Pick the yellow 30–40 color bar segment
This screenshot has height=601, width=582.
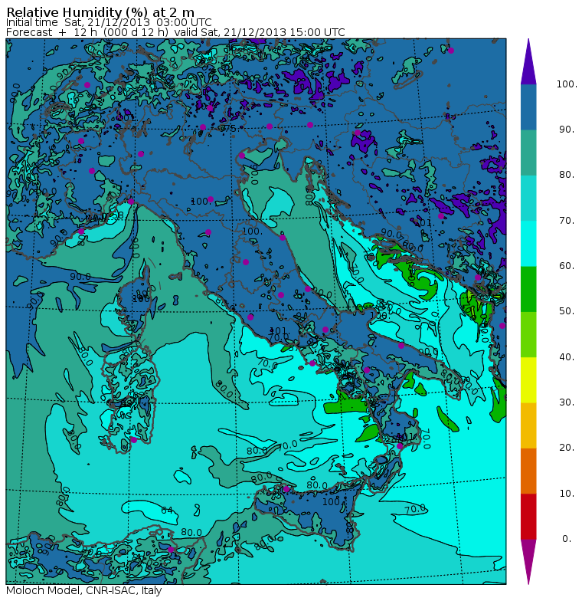click(x=528, y=380)
